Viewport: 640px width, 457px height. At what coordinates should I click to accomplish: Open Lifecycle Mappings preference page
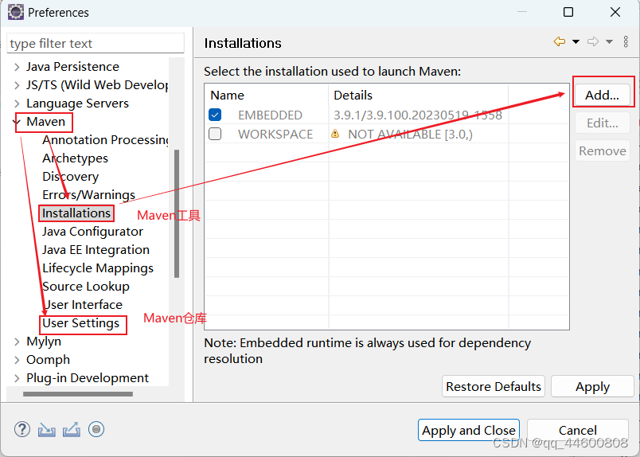pyautogui.click(x=98, y=268)
